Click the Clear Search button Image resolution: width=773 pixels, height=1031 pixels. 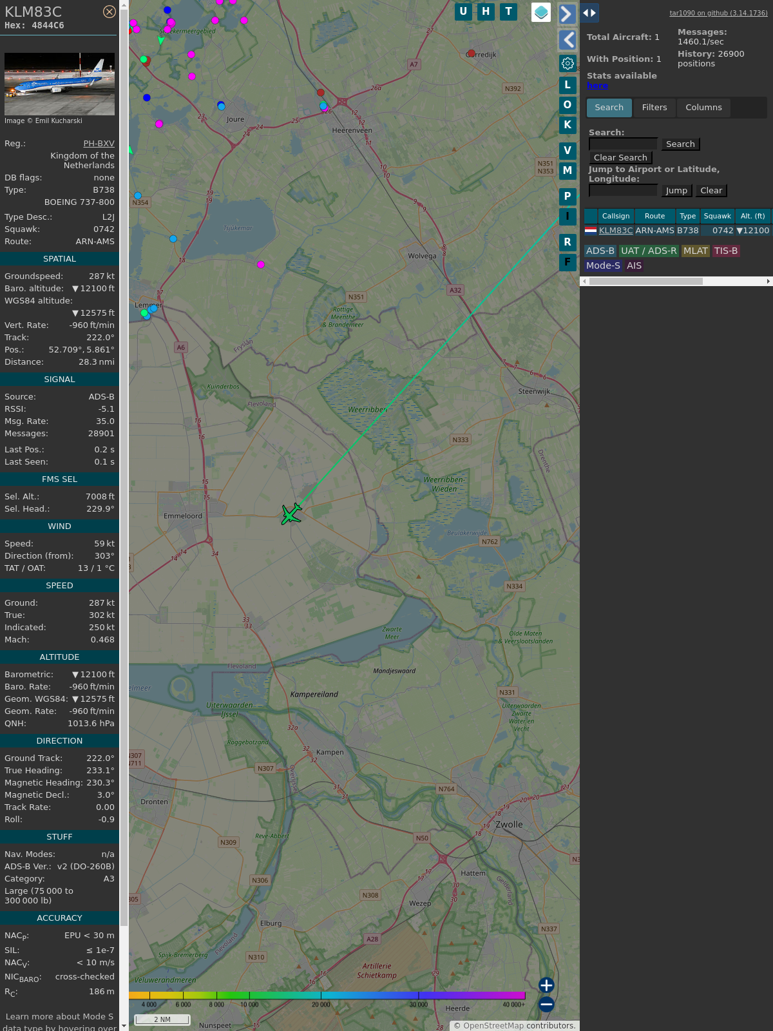tap(620, 158)
